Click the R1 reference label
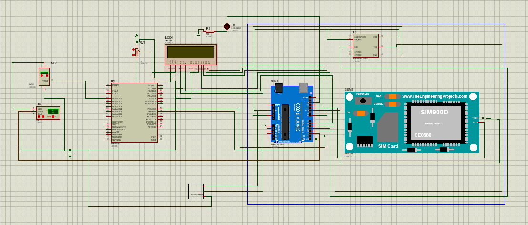Screen dimensions: 528x225 [x=208, y=28]
